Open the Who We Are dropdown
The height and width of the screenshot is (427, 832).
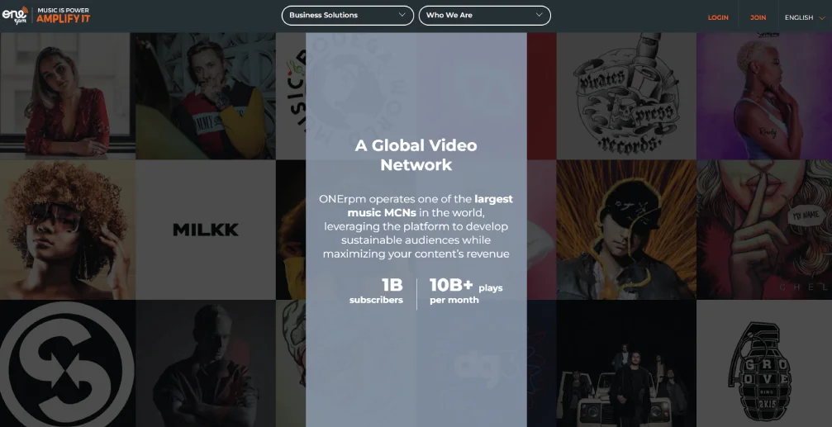point(485,16)
